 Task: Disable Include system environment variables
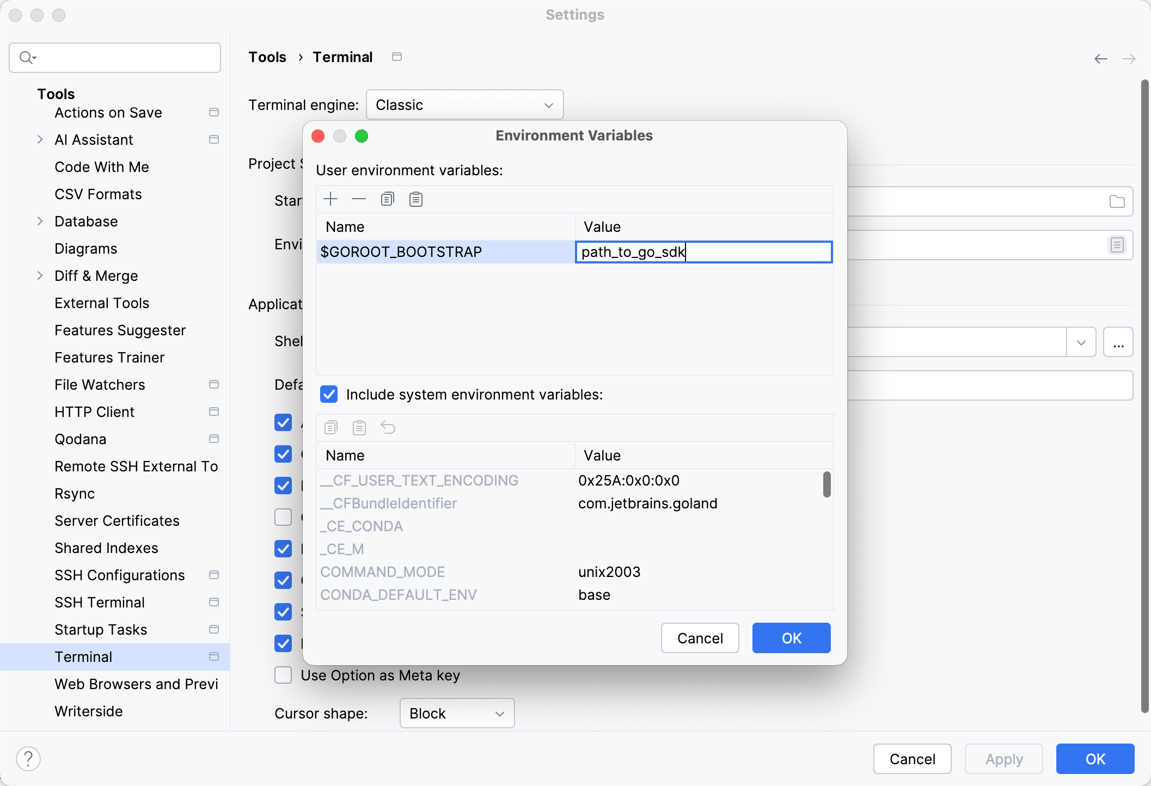click(x=329, y=394)
